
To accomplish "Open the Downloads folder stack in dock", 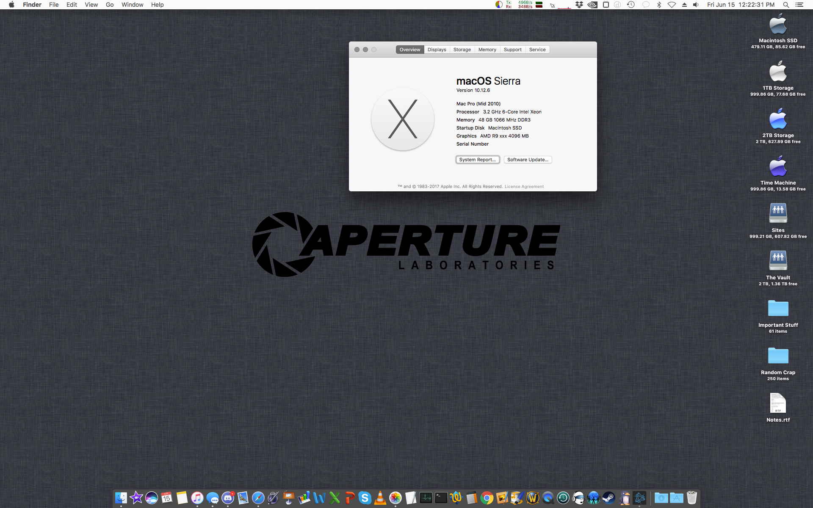I will [661, 498].
